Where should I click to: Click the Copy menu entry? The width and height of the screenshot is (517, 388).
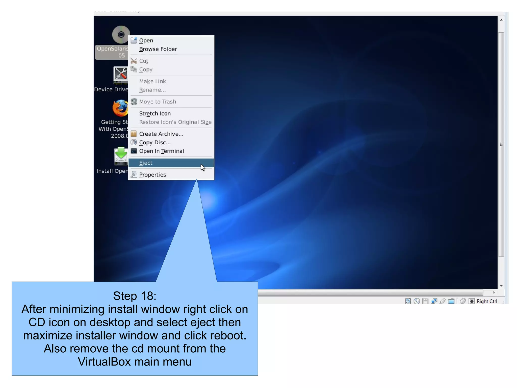pyautogui.click(x=171, y=70)
